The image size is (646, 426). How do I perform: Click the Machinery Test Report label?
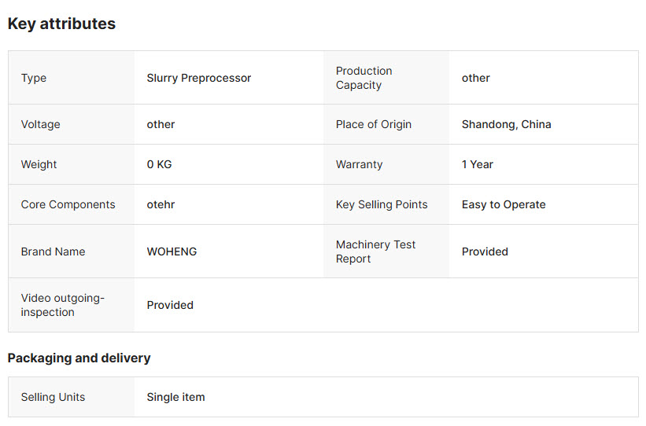(x=375, y=252)
